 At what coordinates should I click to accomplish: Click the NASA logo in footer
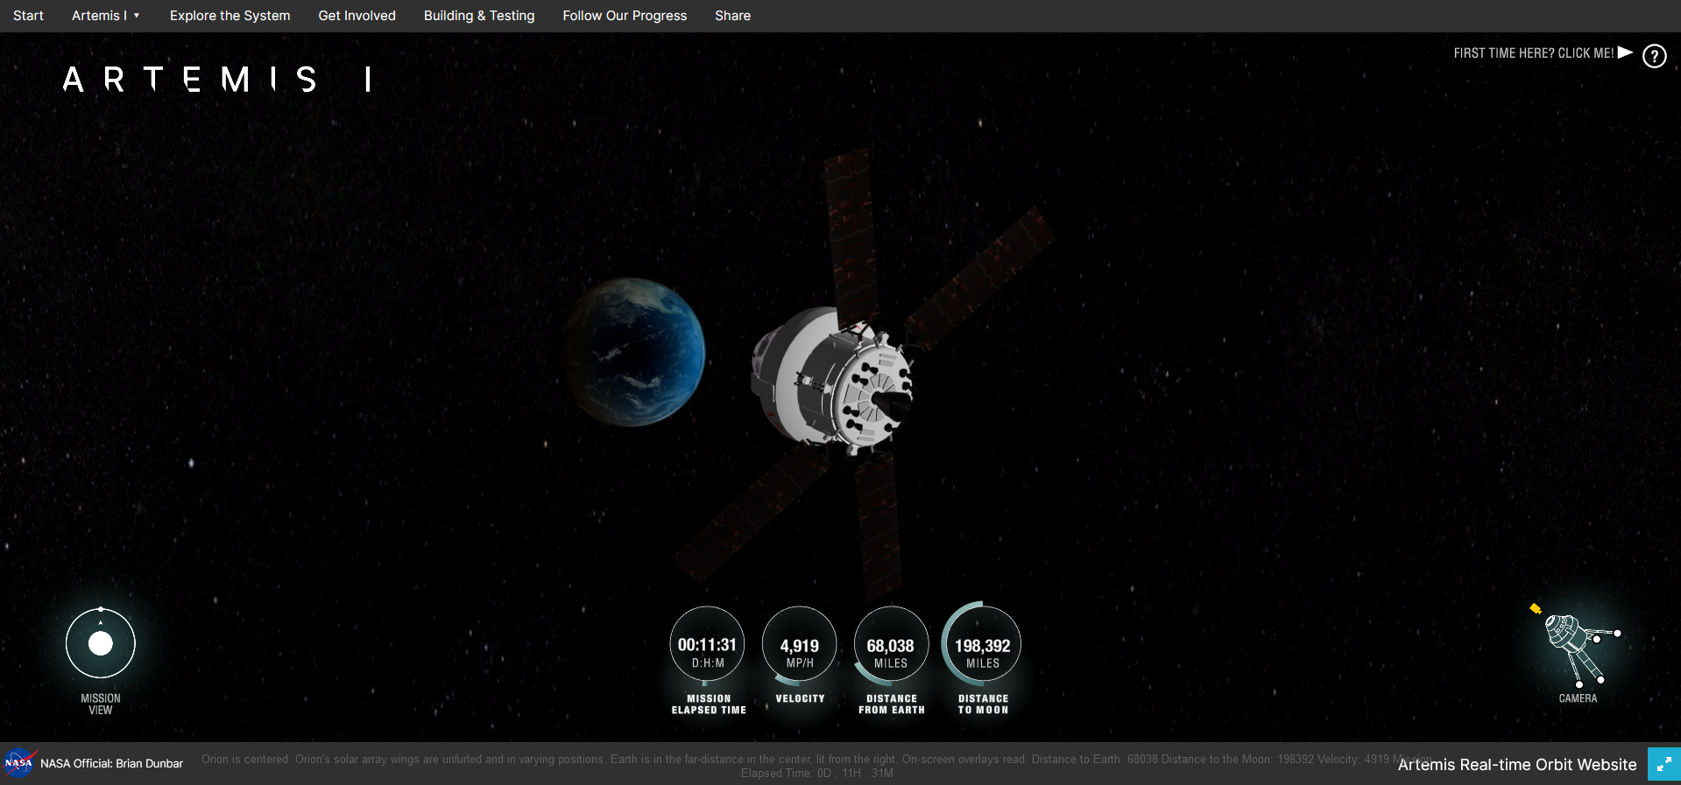click(x=19, y=763)
